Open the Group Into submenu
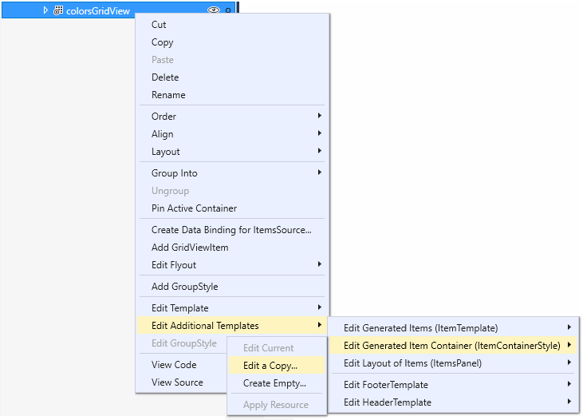583x420 pixels. click(232, 172)
